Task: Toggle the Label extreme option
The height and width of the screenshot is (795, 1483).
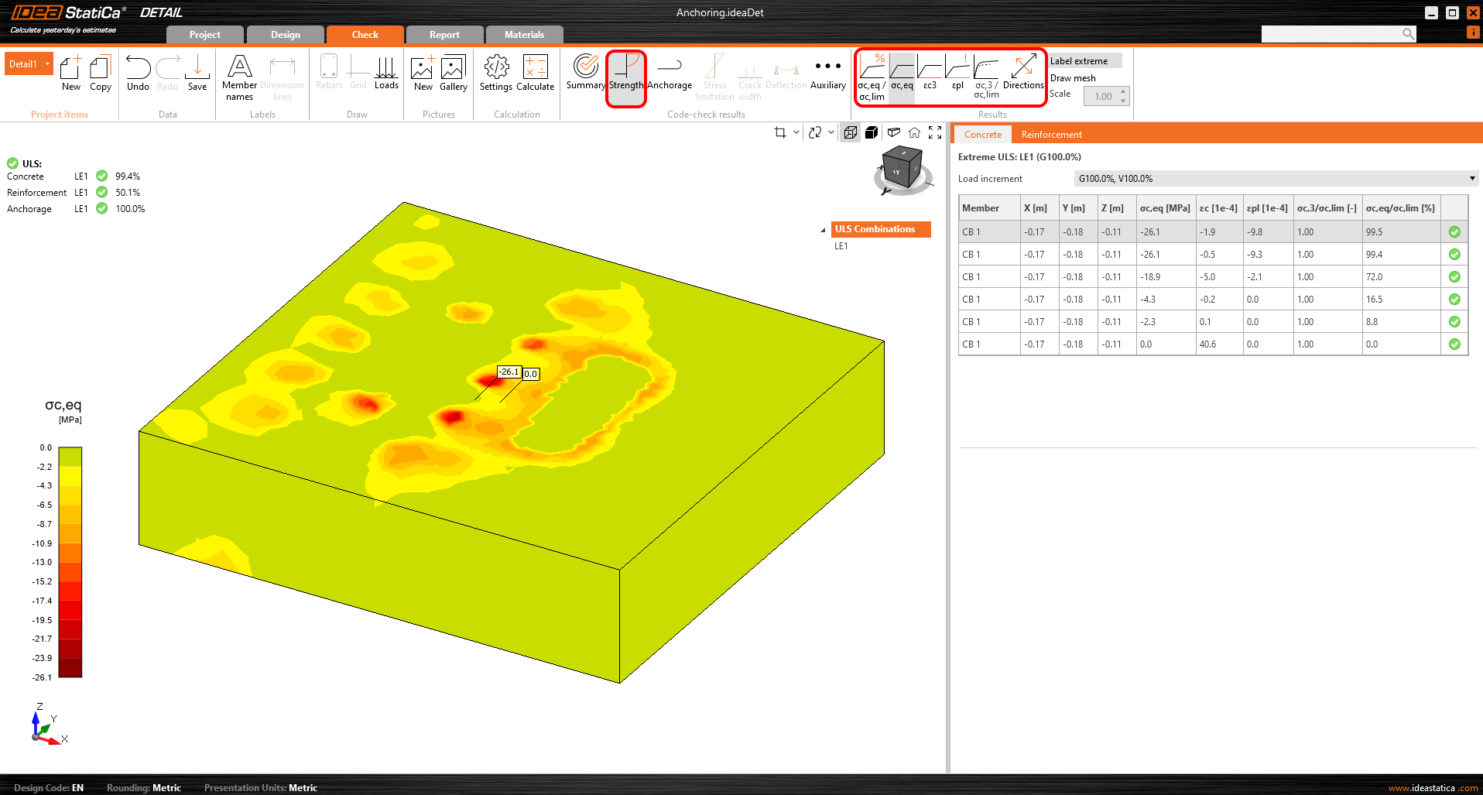Action: click(1079, 61)
